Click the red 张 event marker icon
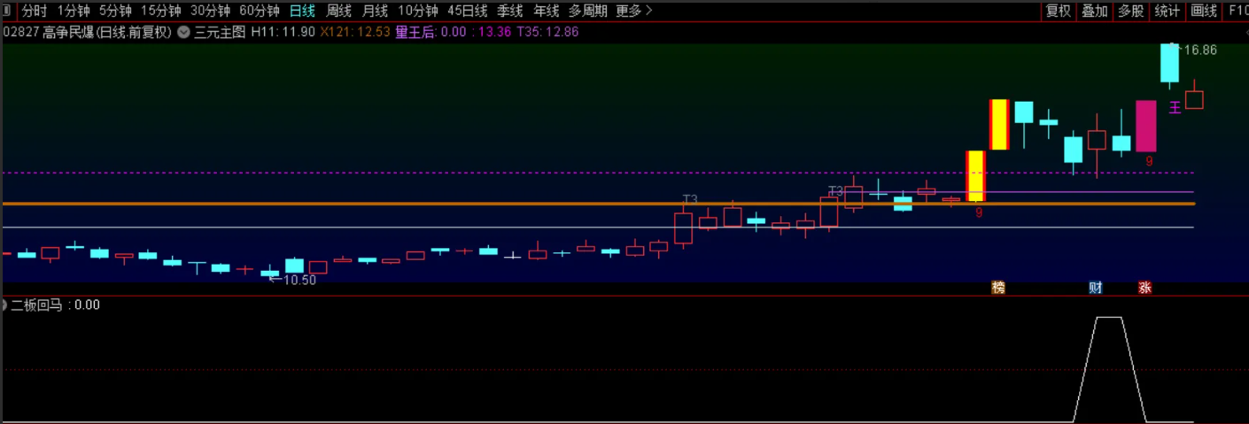 [1144, 288]
